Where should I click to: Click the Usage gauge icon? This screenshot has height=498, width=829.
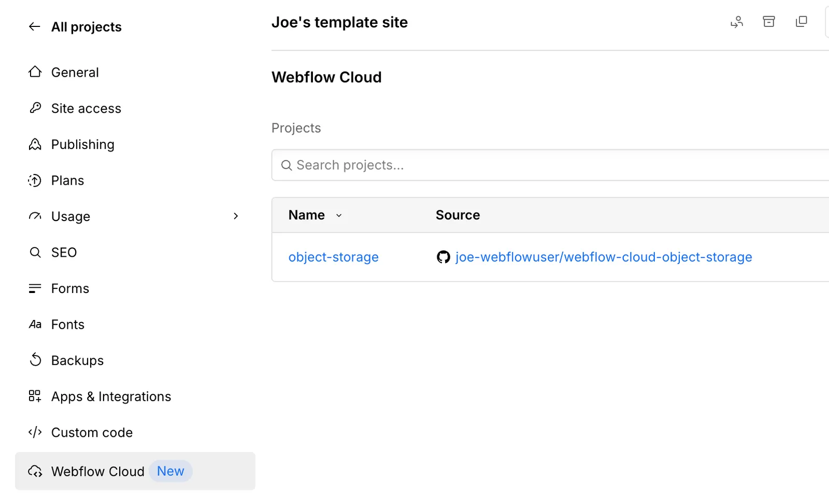[35, 216]
